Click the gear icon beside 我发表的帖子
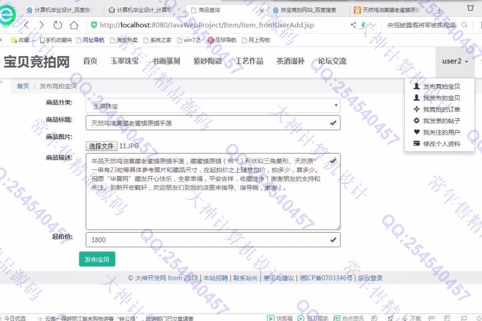The height and width of the screenshot is (321, 482). tap(417, 120)
